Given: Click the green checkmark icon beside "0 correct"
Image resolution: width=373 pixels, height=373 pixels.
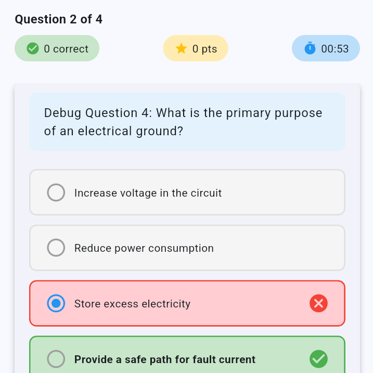Looking at the screenshot, I should 33,48.
